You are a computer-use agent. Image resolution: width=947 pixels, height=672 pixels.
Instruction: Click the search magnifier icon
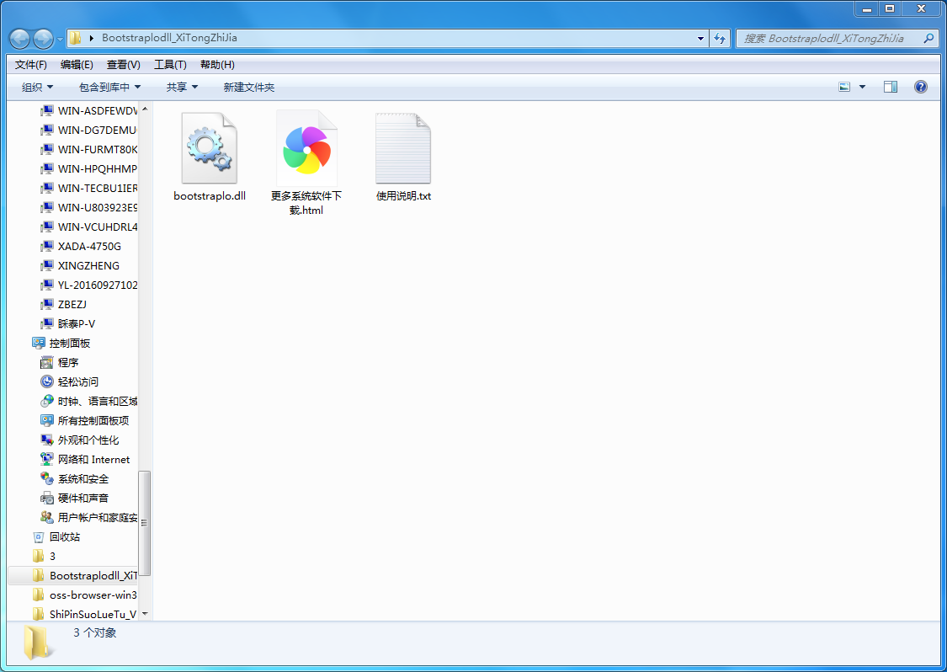(x=928, y=38)
